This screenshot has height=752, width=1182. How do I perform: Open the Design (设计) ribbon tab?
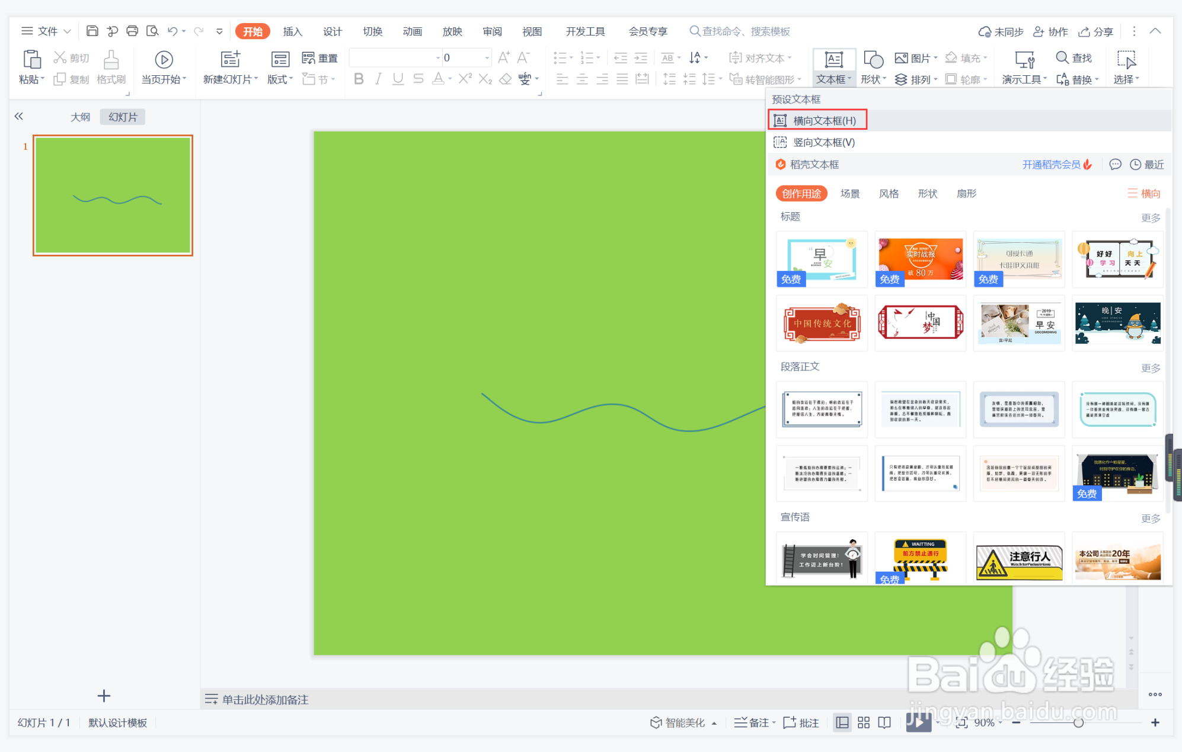[332, 31]
